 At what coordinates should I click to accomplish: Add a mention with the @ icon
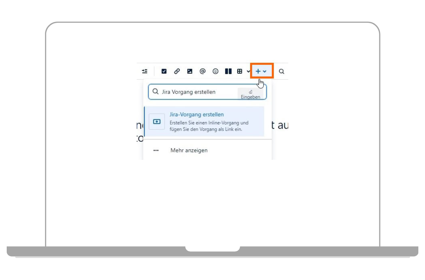pyautogui.click(x=202, y=71)
